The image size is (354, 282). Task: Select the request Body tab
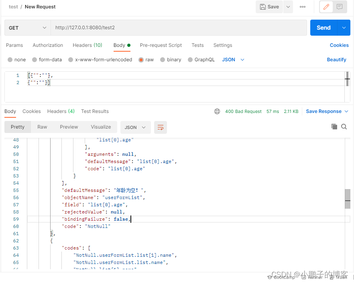(122, 45)
